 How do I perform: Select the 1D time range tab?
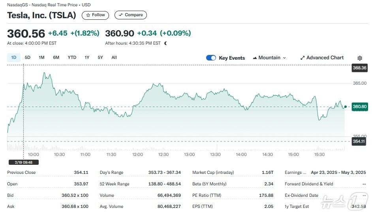[14, 57]
